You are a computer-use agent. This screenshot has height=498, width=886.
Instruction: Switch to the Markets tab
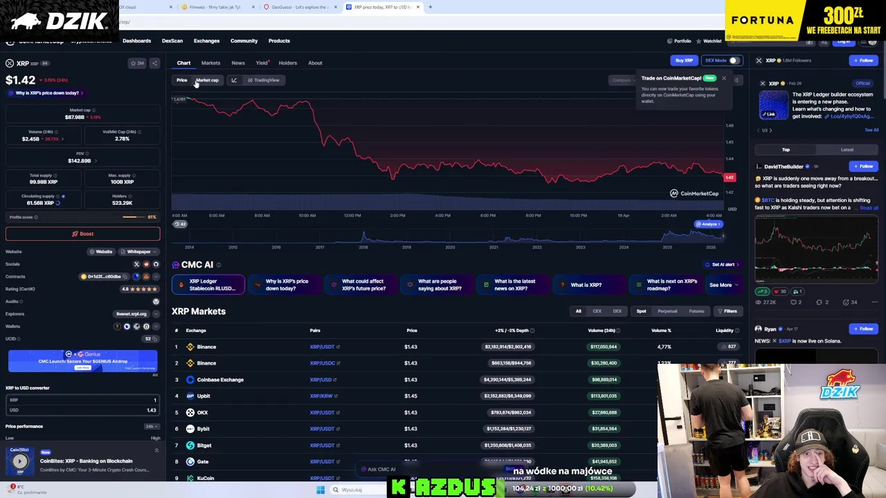pyautogui.click(x=210, y=63)
